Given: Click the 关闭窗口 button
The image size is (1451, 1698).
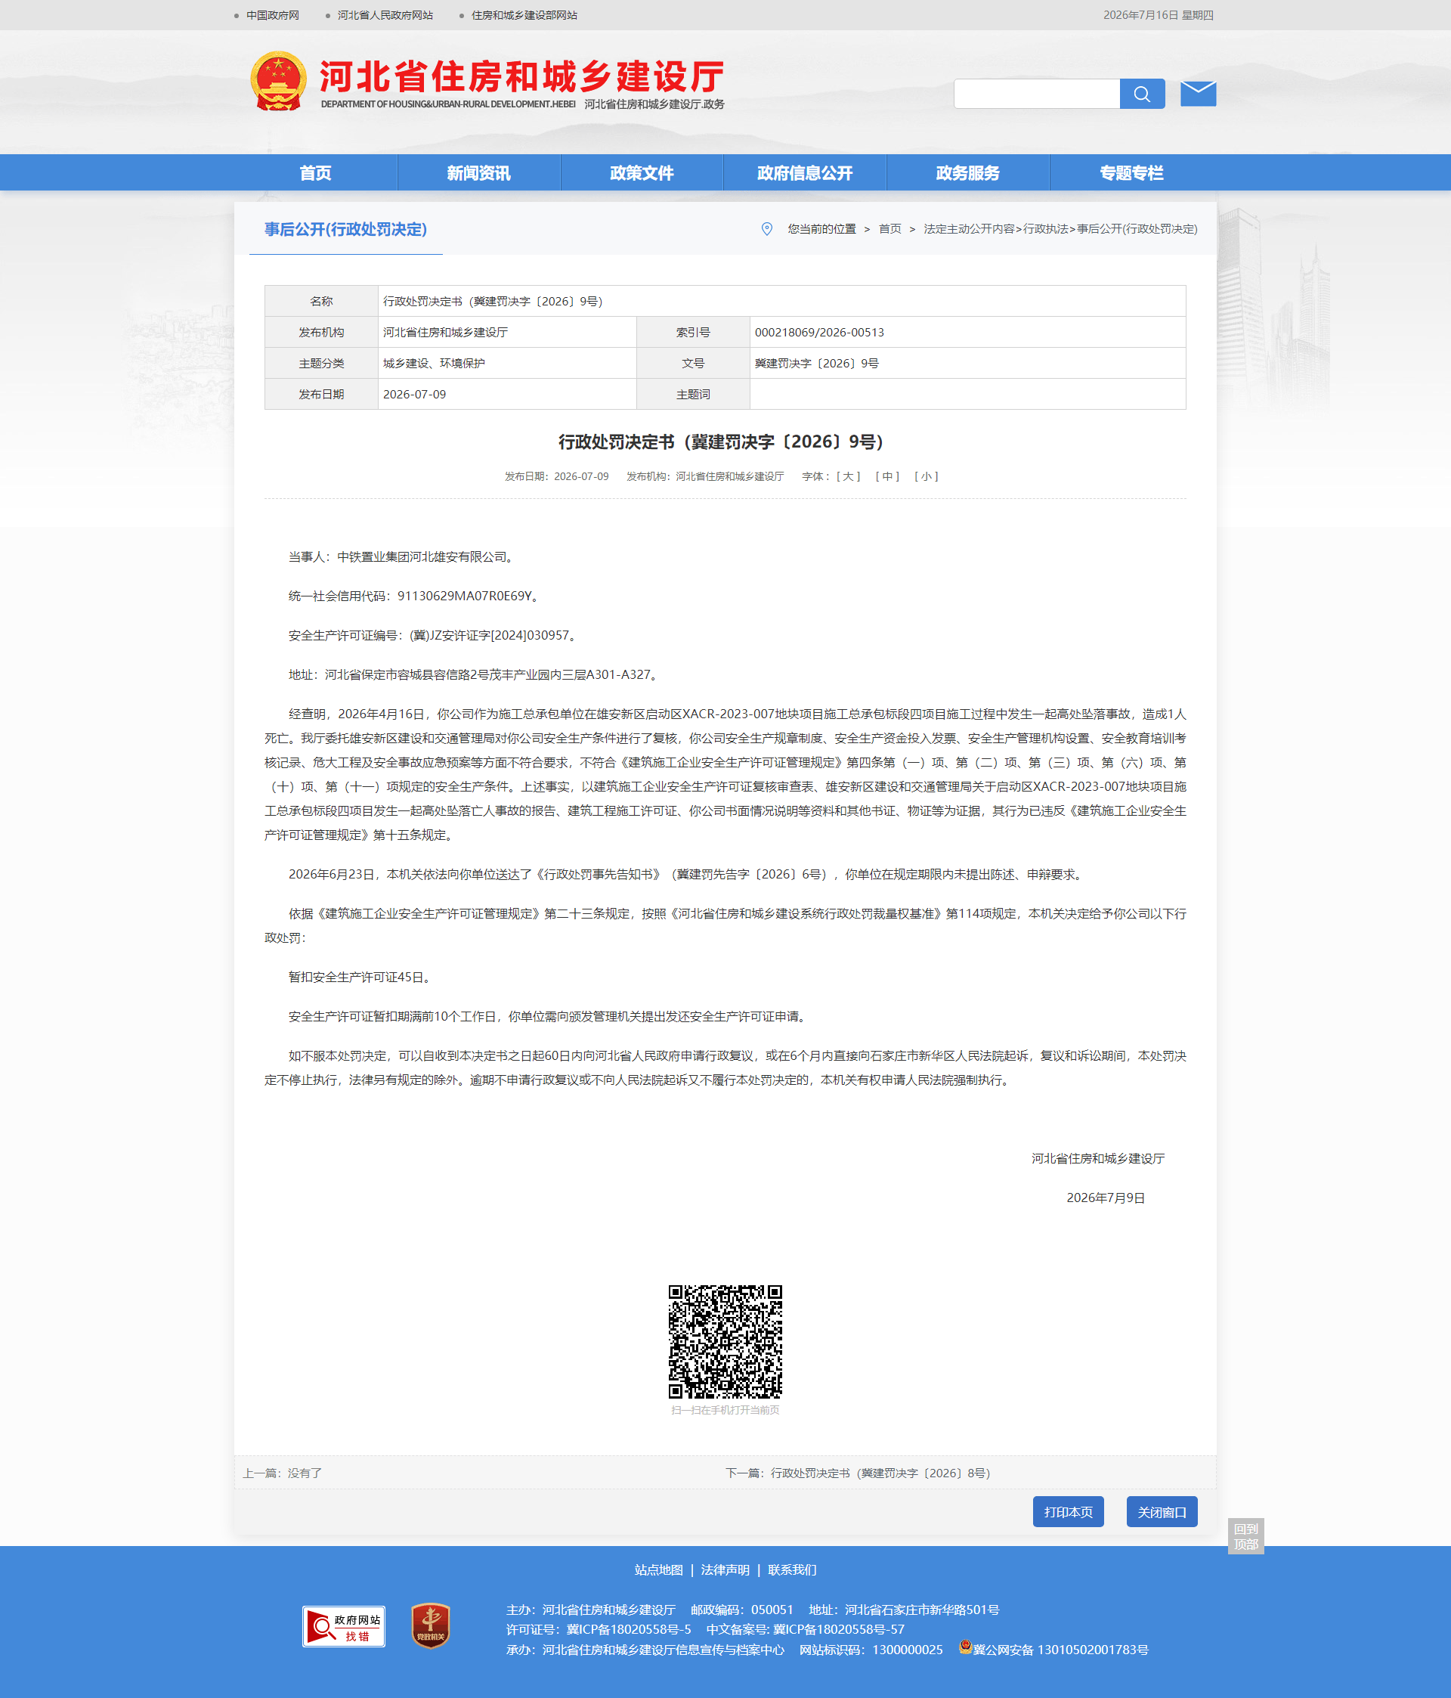Looking at the screenshot, I should [x=1162, y=1512].
